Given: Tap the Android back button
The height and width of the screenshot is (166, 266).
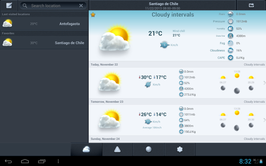Looking at the screenshot, I should click(8, 161).
